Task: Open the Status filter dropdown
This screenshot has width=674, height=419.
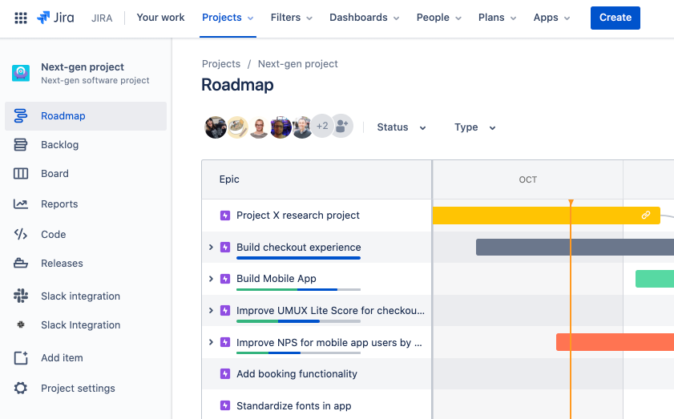Action: coord(401,127)
